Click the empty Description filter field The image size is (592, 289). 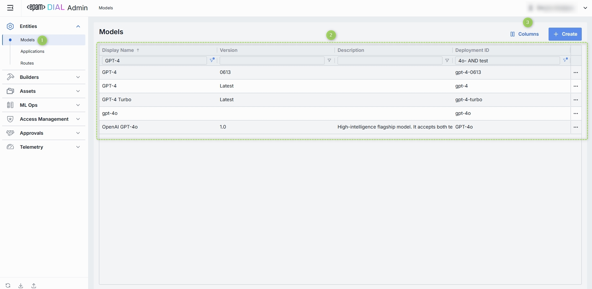pyautogui.click(x=390, y=61)
